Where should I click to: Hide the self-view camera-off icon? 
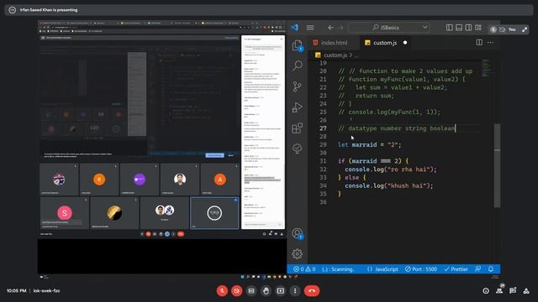(x=503, y=29)
